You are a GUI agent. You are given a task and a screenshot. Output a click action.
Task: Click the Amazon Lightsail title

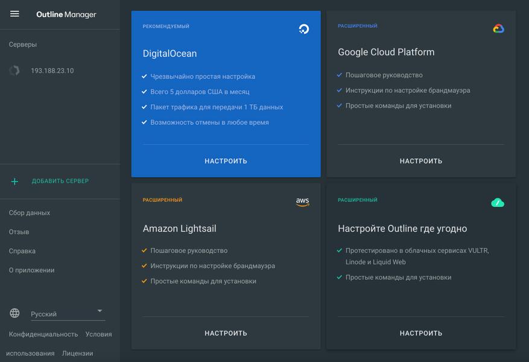coord(180,229)
